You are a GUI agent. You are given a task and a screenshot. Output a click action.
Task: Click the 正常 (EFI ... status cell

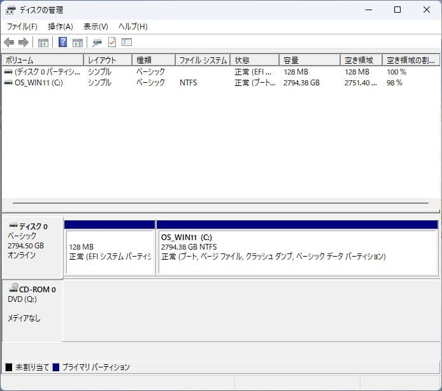[x=253, y=72]
